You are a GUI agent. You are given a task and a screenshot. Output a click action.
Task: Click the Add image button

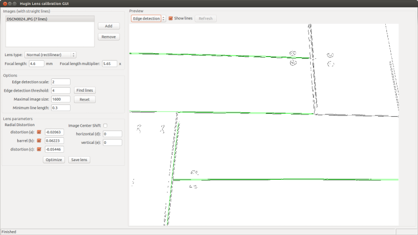pyautogui.click(x=108, y=26)
